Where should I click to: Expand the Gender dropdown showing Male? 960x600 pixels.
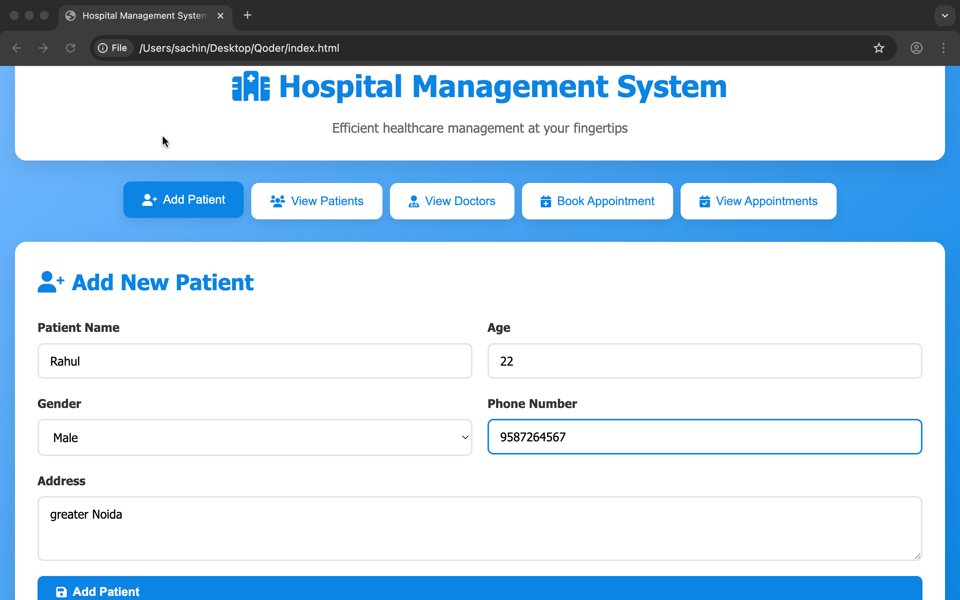255,437
